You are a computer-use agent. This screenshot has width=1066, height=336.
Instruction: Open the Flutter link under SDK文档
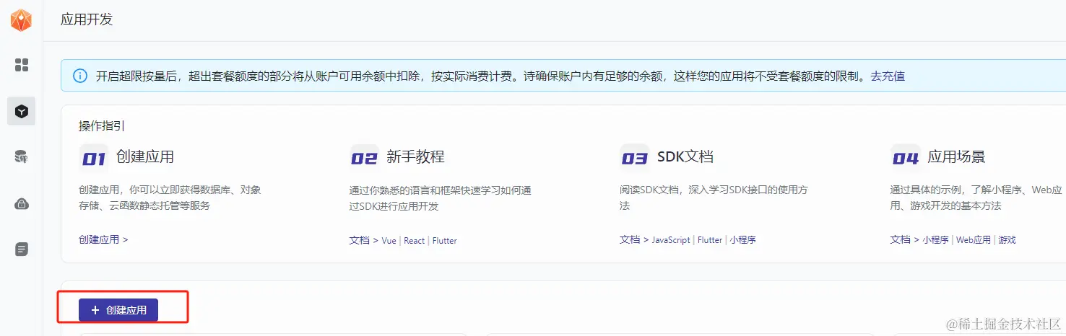(x=710, y=240)
